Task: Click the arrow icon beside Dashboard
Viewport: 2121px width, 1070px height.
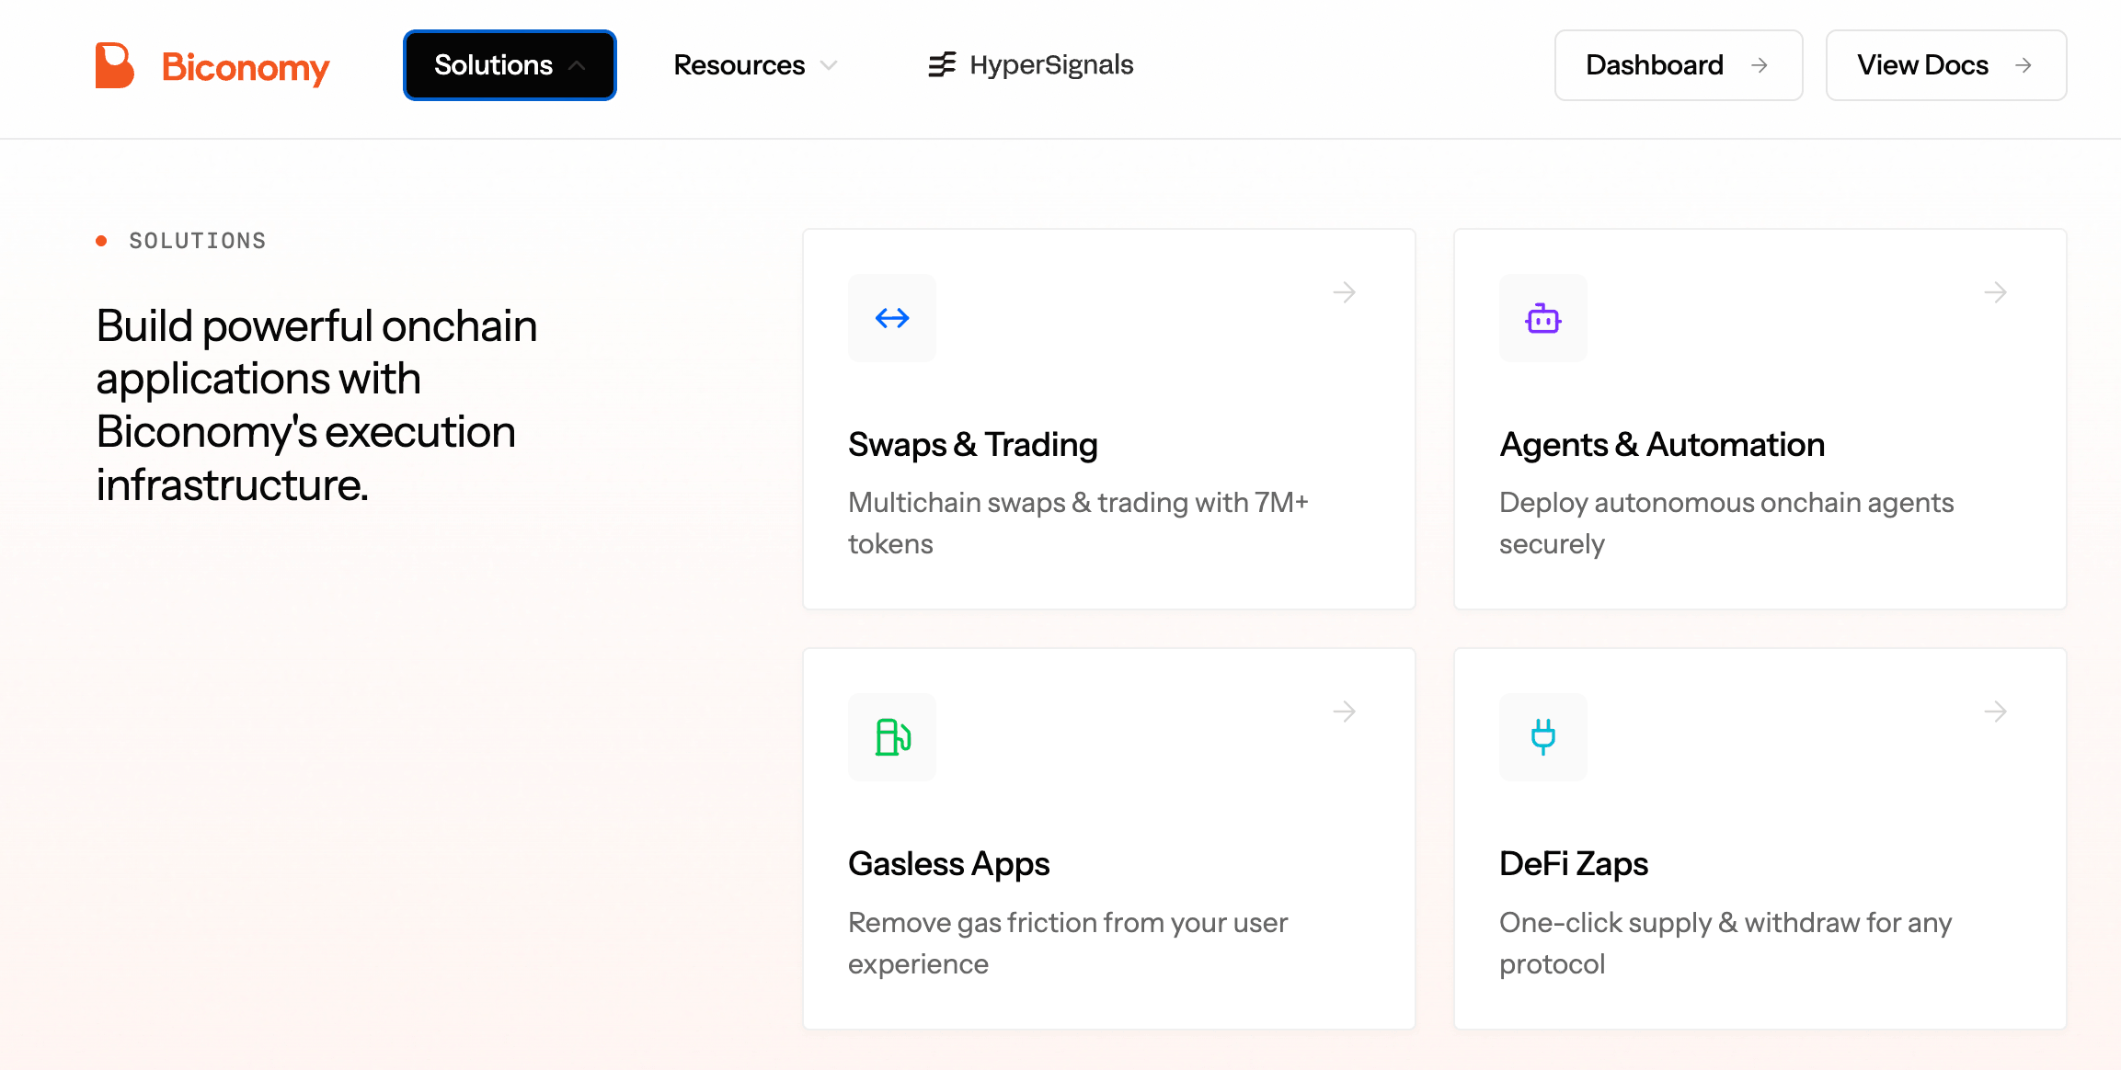Action: coord(1760,65)
